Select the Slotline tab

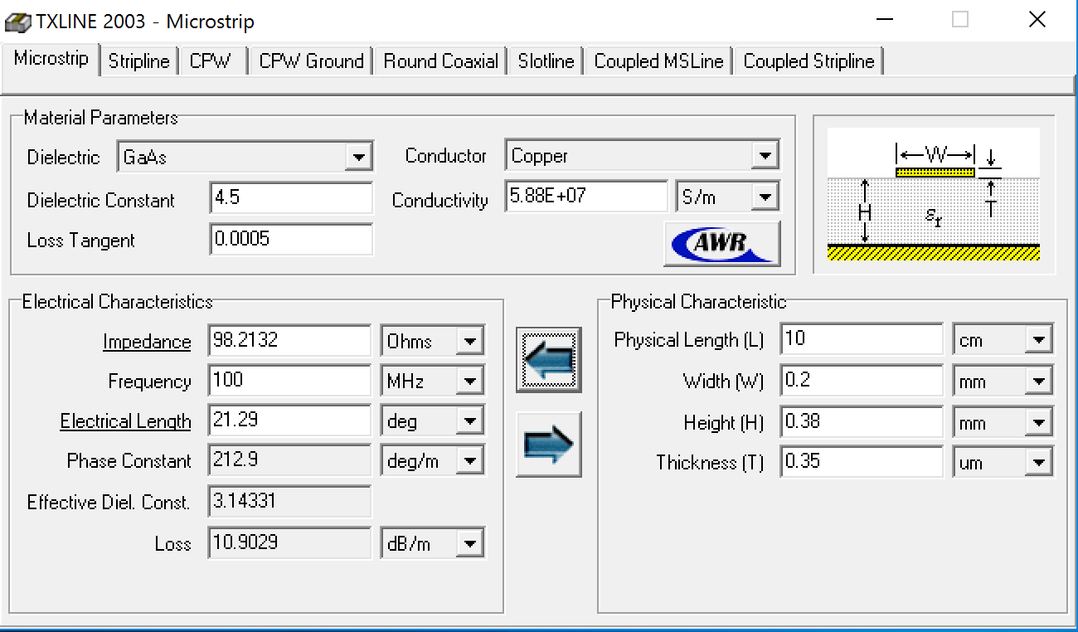coord(546,61)
